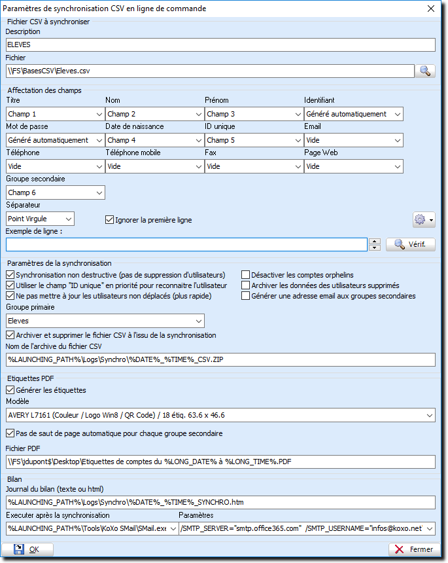Open the Prénom field dropdown
This screenshot has width=448, height=563.
pos(254,114)
